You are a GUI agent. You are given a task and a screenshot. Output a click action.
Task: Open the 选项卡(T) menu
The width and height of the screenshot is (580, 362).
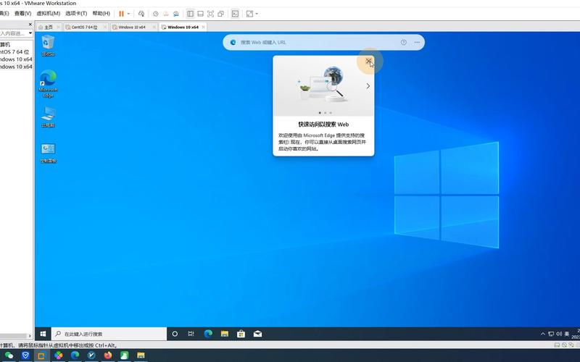pos(76,13)
